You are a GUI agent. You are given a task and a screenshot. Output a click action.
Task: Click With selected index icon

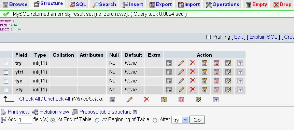click(x=198, y=99)
